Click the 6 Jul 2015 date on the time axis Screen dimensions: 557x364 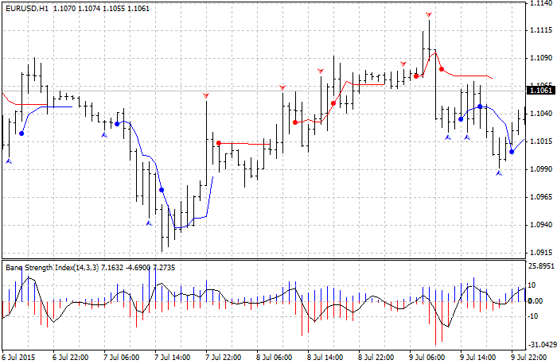[x=18, y=358]
